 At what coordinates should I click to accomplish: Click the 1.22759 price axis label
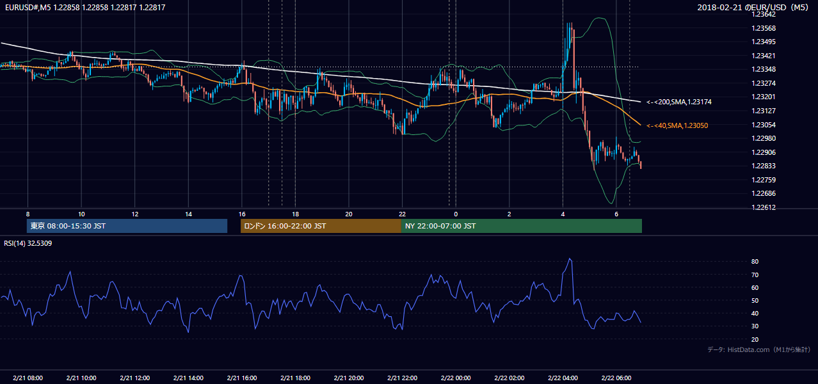coord(764,180)
